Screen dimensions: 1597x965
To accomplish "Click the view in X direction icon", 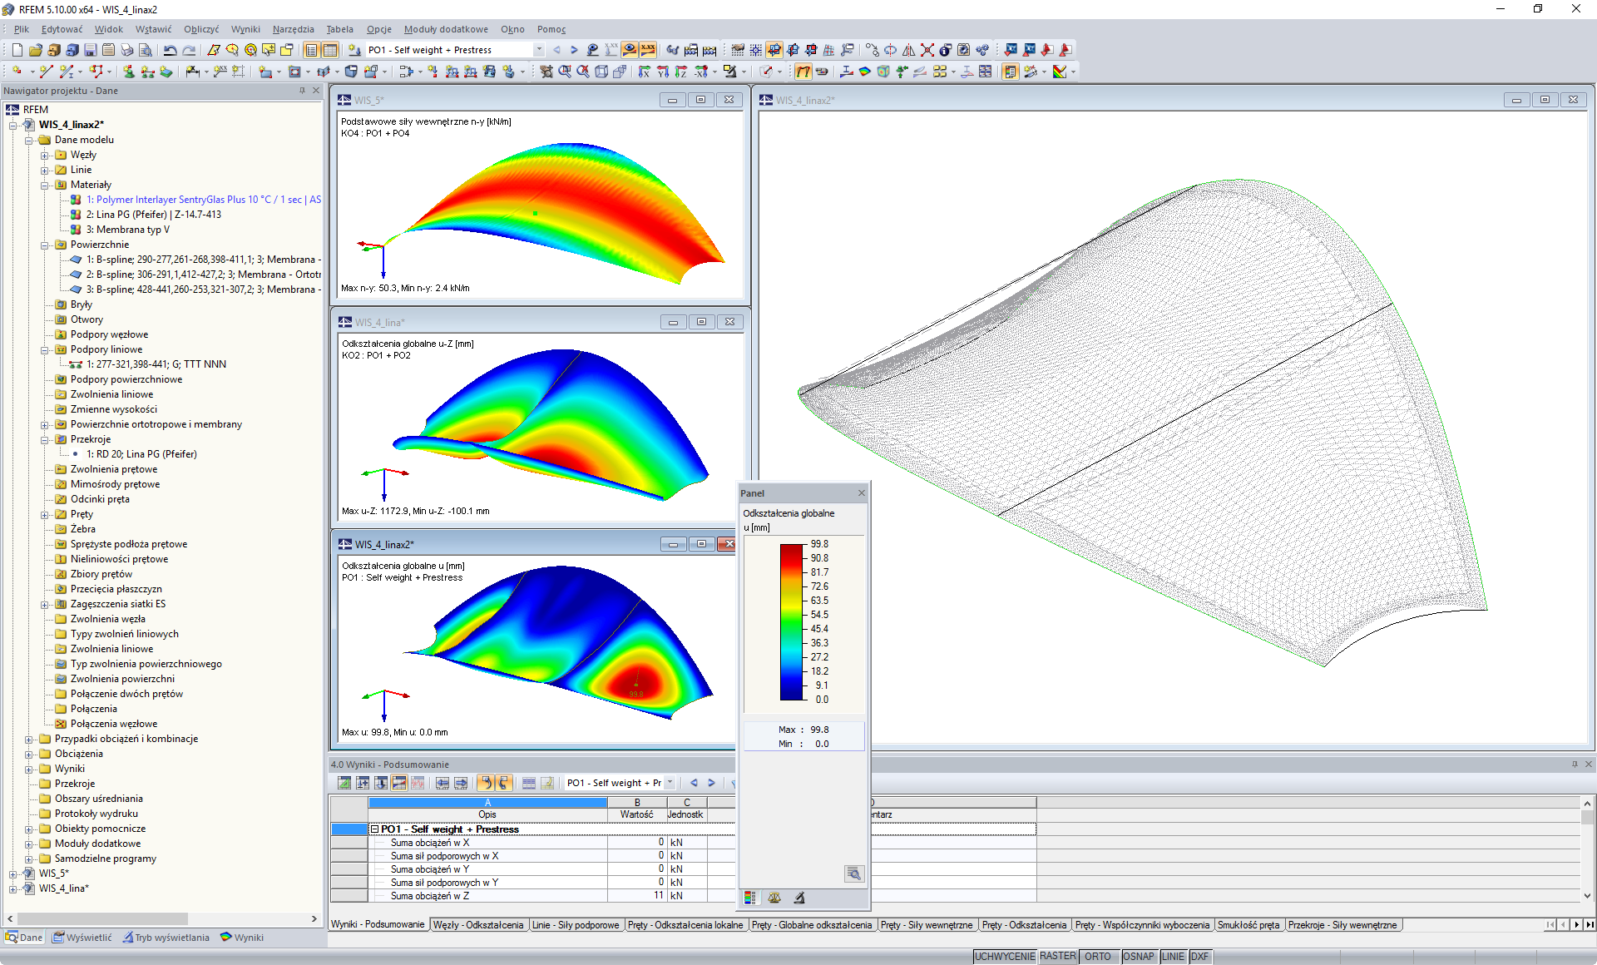I will click(x=643, y=72).
